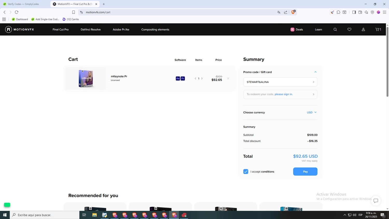Switch to the Verify Codes SimplyCodes tab
Screen dimensions: 389x219
tap(23, 4)
